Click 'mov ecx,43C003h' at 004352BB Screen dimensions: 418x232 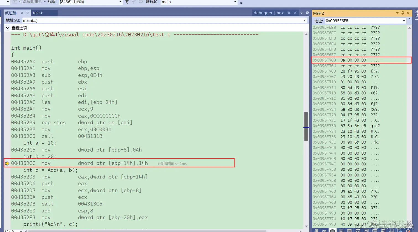(x=61, y=130)
